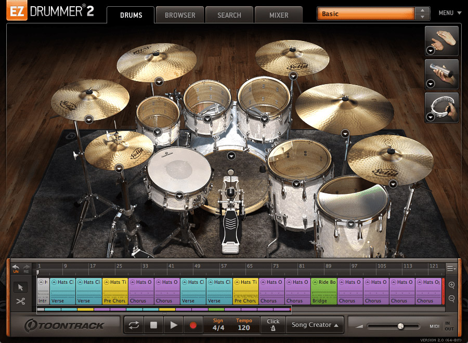468x343 pixels.
Task: Open the tambourine percussion slot
Action: tap(441, 108)
